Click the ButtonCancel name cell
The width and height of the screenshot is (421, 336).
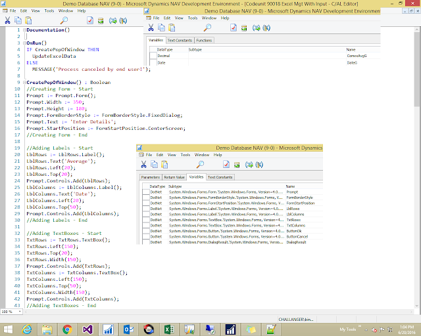click(x=297, y=237)
